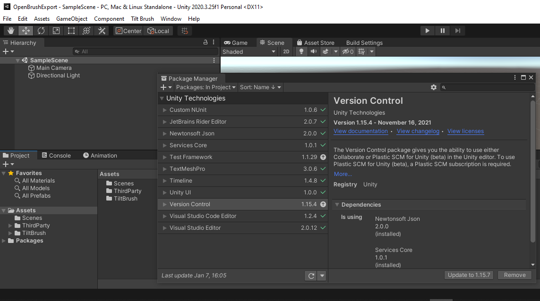This screenshot has width=540, height=301.
Task: Open Package Manager advanced settings gear
Action: (x=434, y=87)
